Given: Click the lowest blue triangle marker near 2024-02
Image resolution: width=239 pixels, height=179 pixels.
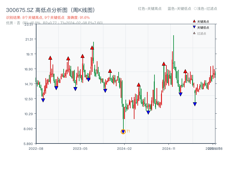Looking at the screenshot, I should click(x=123, y=131).
